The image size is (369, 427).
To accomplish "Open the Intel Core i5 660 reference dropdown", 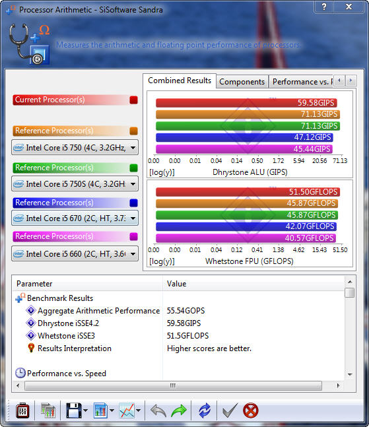I will 75,254.
